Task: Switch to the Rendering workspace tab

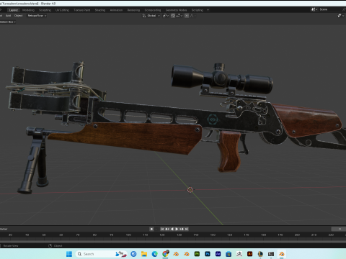Action: point(133,10)
